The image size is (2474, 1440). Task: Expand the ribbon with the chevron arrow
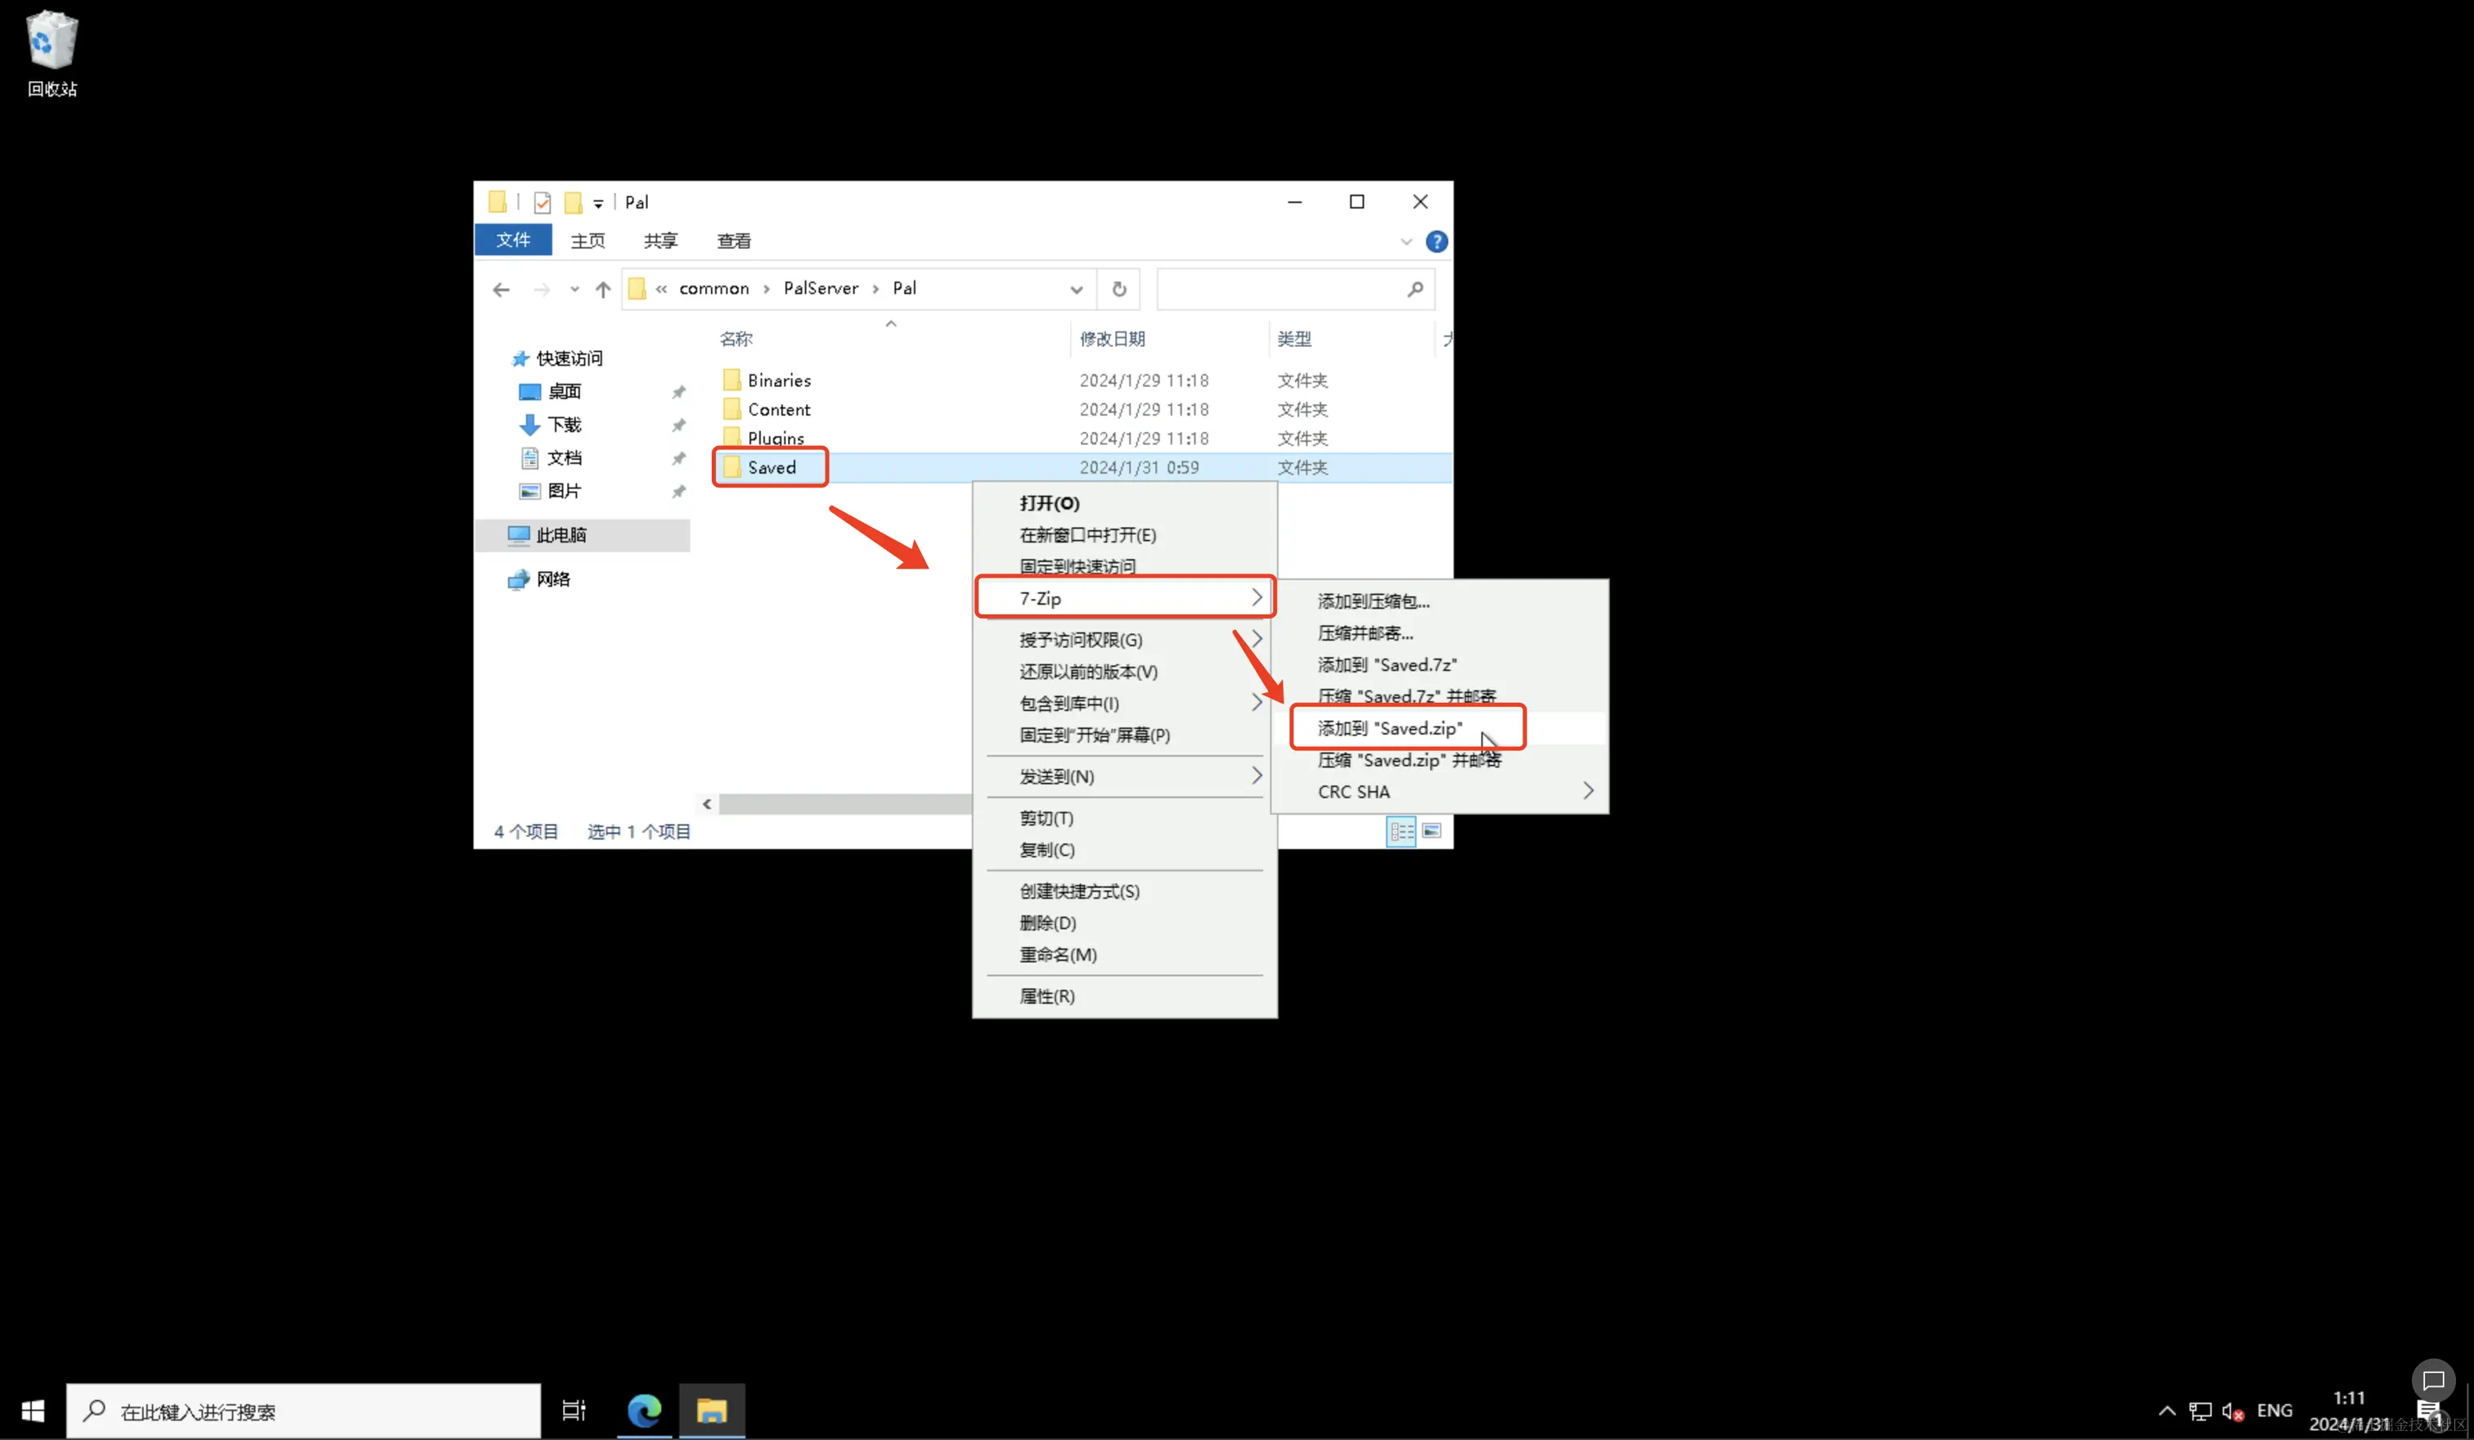1406,241
